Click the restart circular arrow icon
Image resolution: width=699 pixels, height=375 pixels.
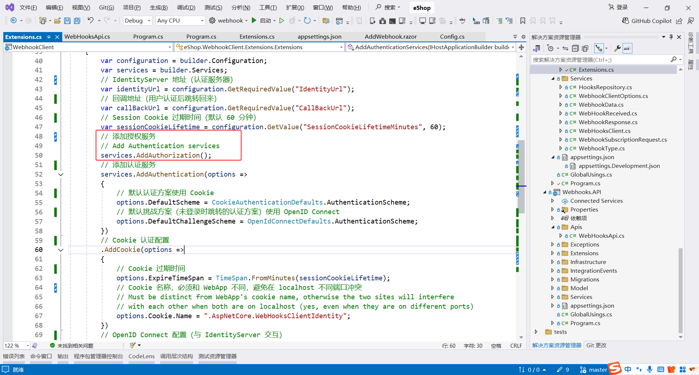pyautogui.click(x=307, y=20)
